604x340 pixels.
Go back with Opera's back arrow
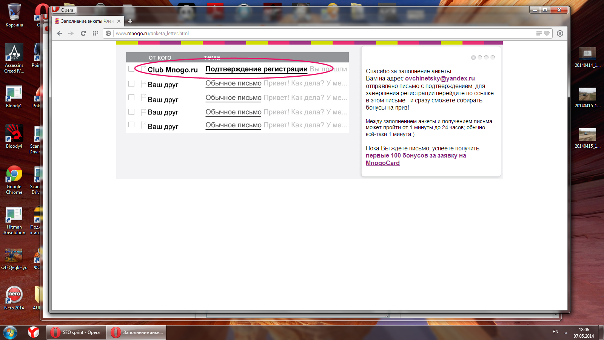coord(59,33)
